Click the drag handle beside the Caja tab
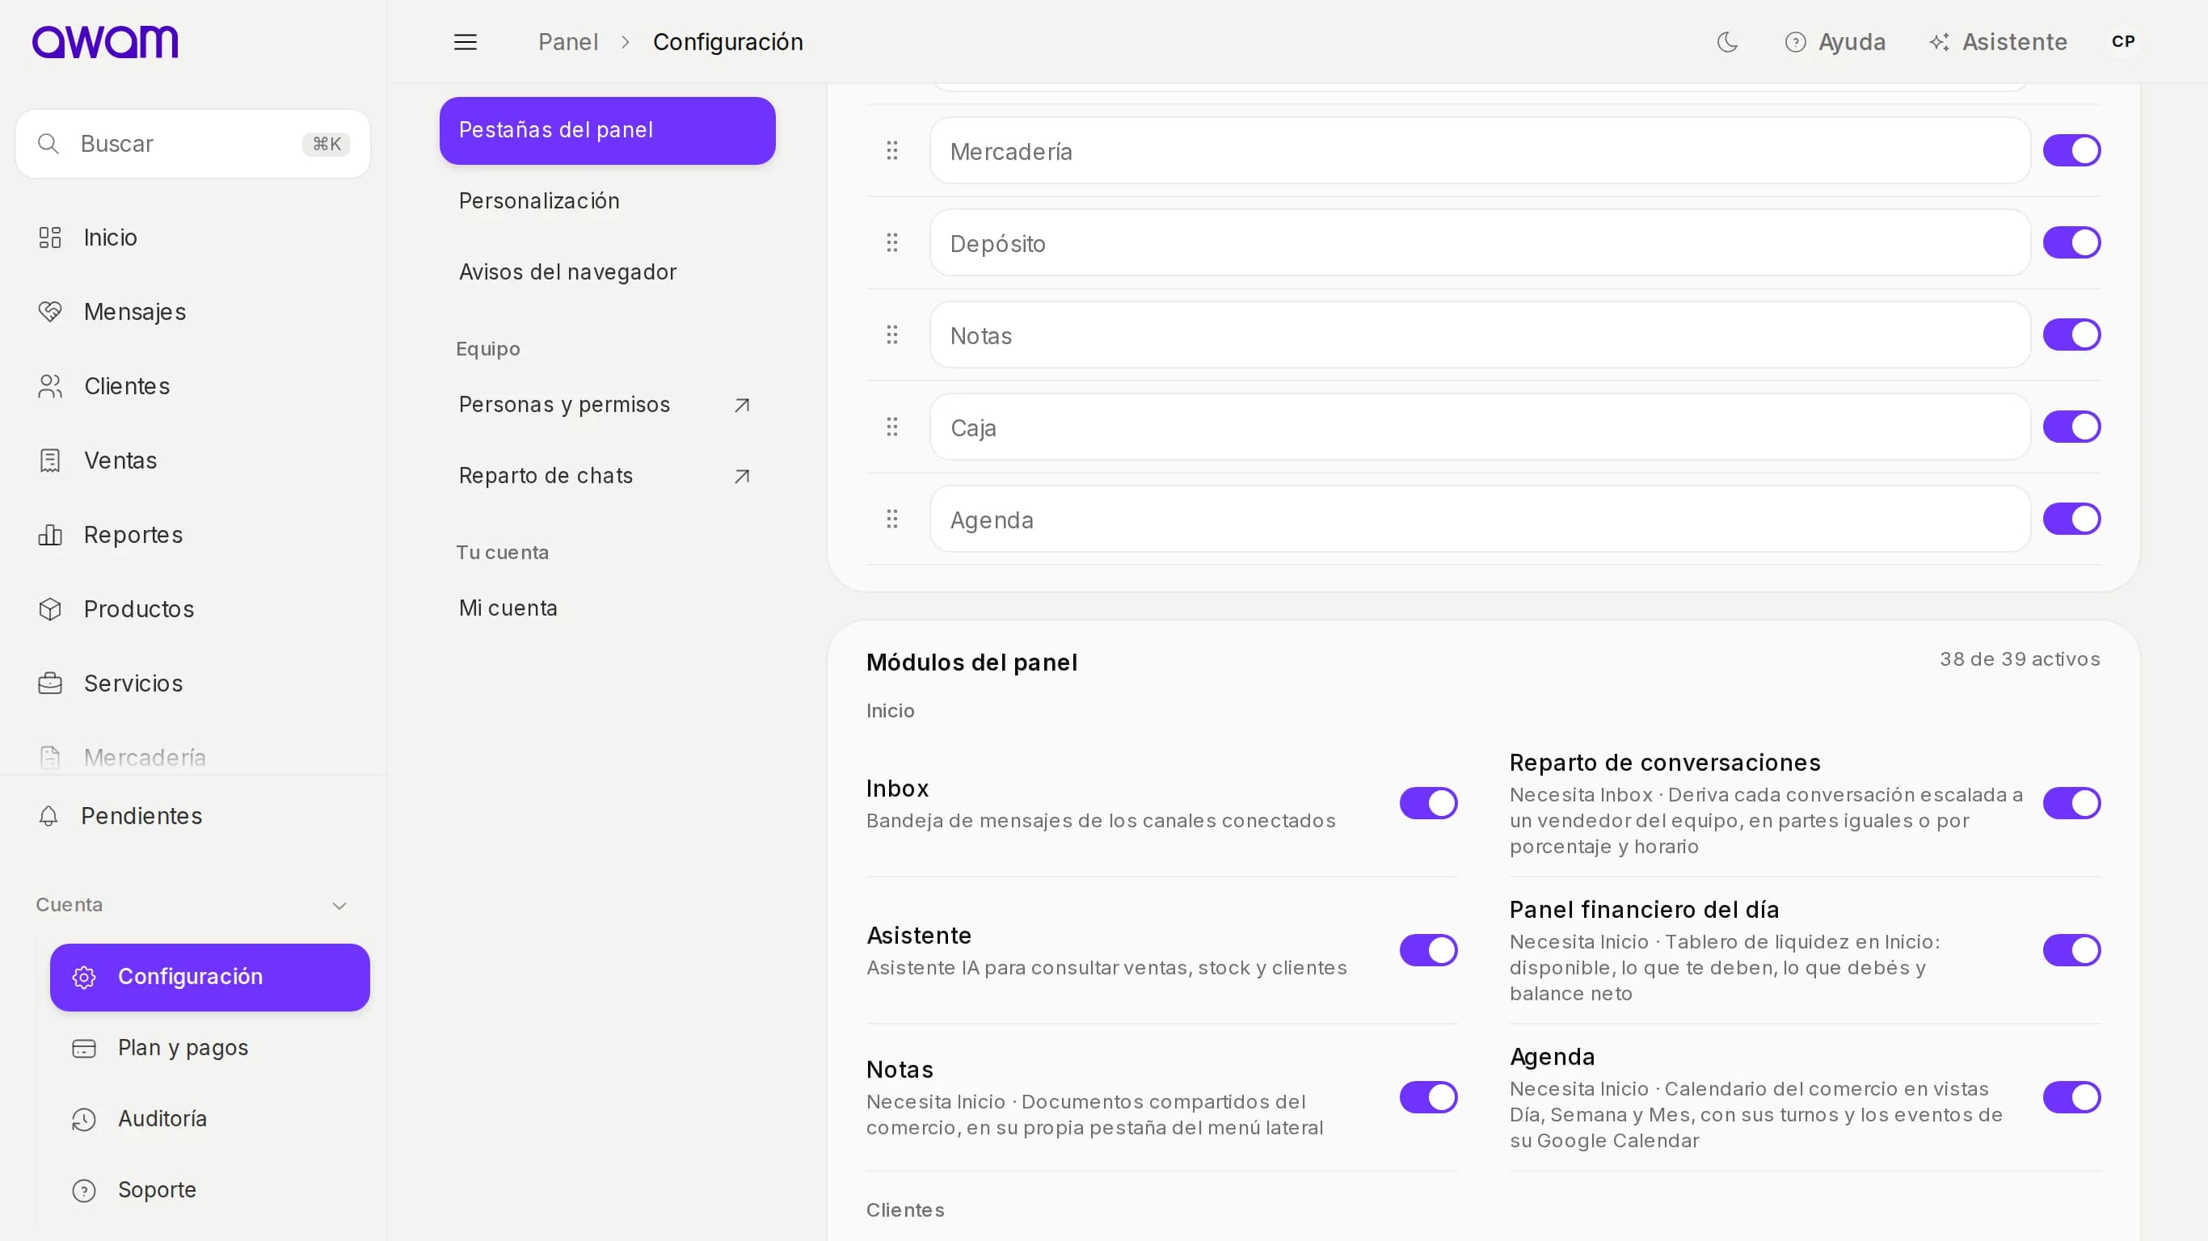Screen dimensions: 2208x1241 pyautogui.click(x=892, y=427)
